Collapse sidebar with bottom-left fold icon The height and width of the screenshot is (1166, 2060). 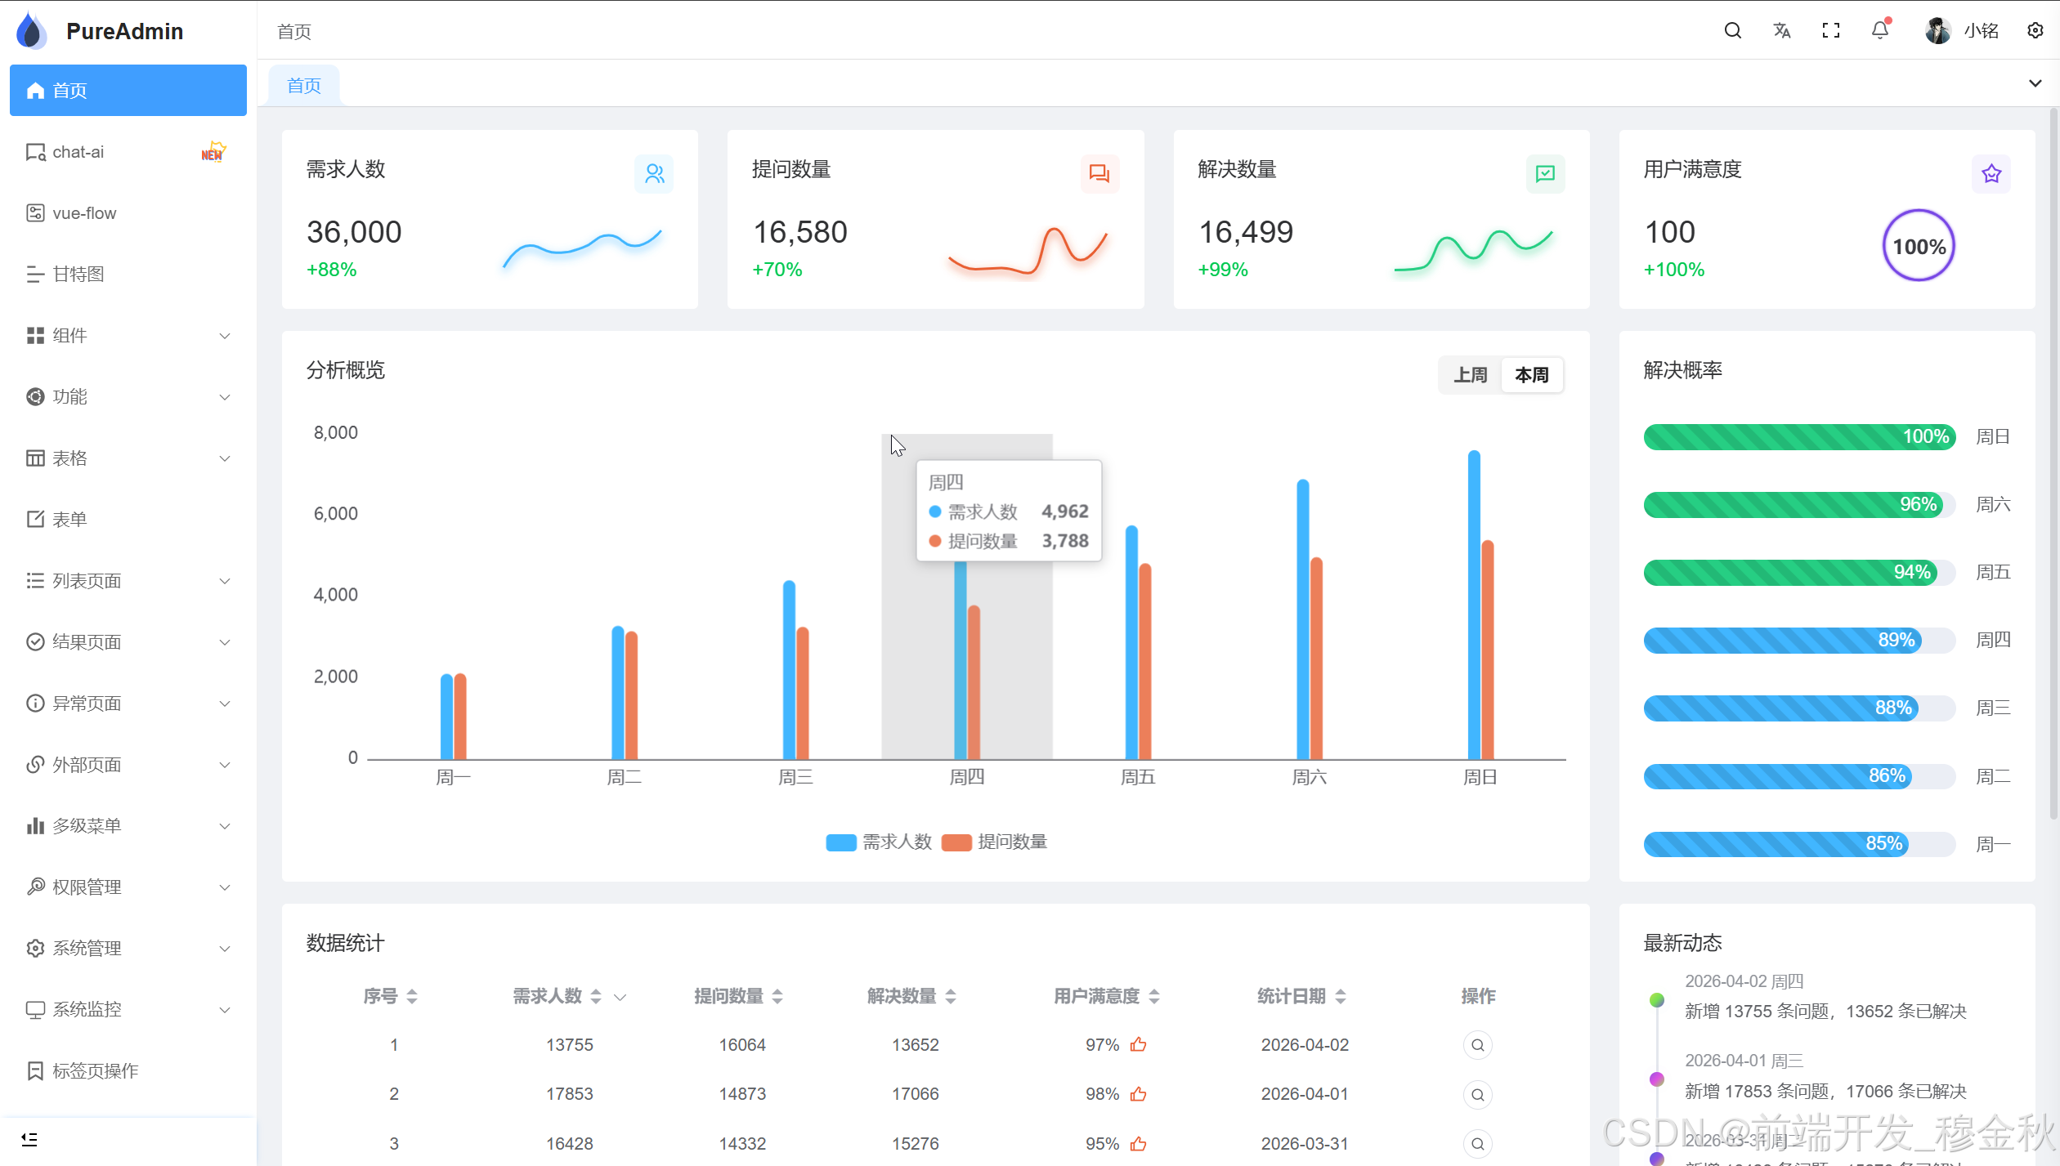pos(29,1139)
